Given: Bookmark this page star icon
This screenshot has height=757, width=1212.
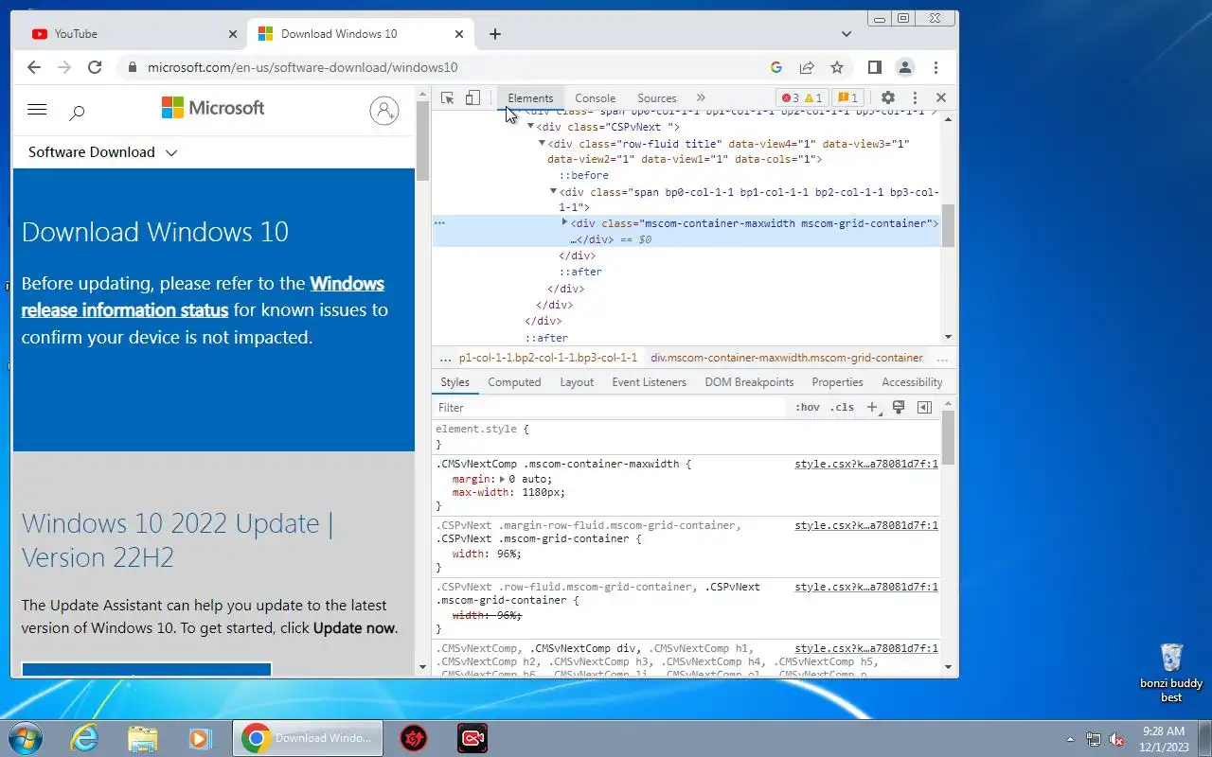Looking at the screenshot, I should [837, 67].
